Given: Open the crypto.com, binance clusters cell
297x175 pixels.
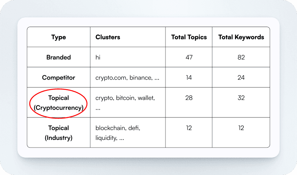Looking at the screenshot, I should point(127,78).
